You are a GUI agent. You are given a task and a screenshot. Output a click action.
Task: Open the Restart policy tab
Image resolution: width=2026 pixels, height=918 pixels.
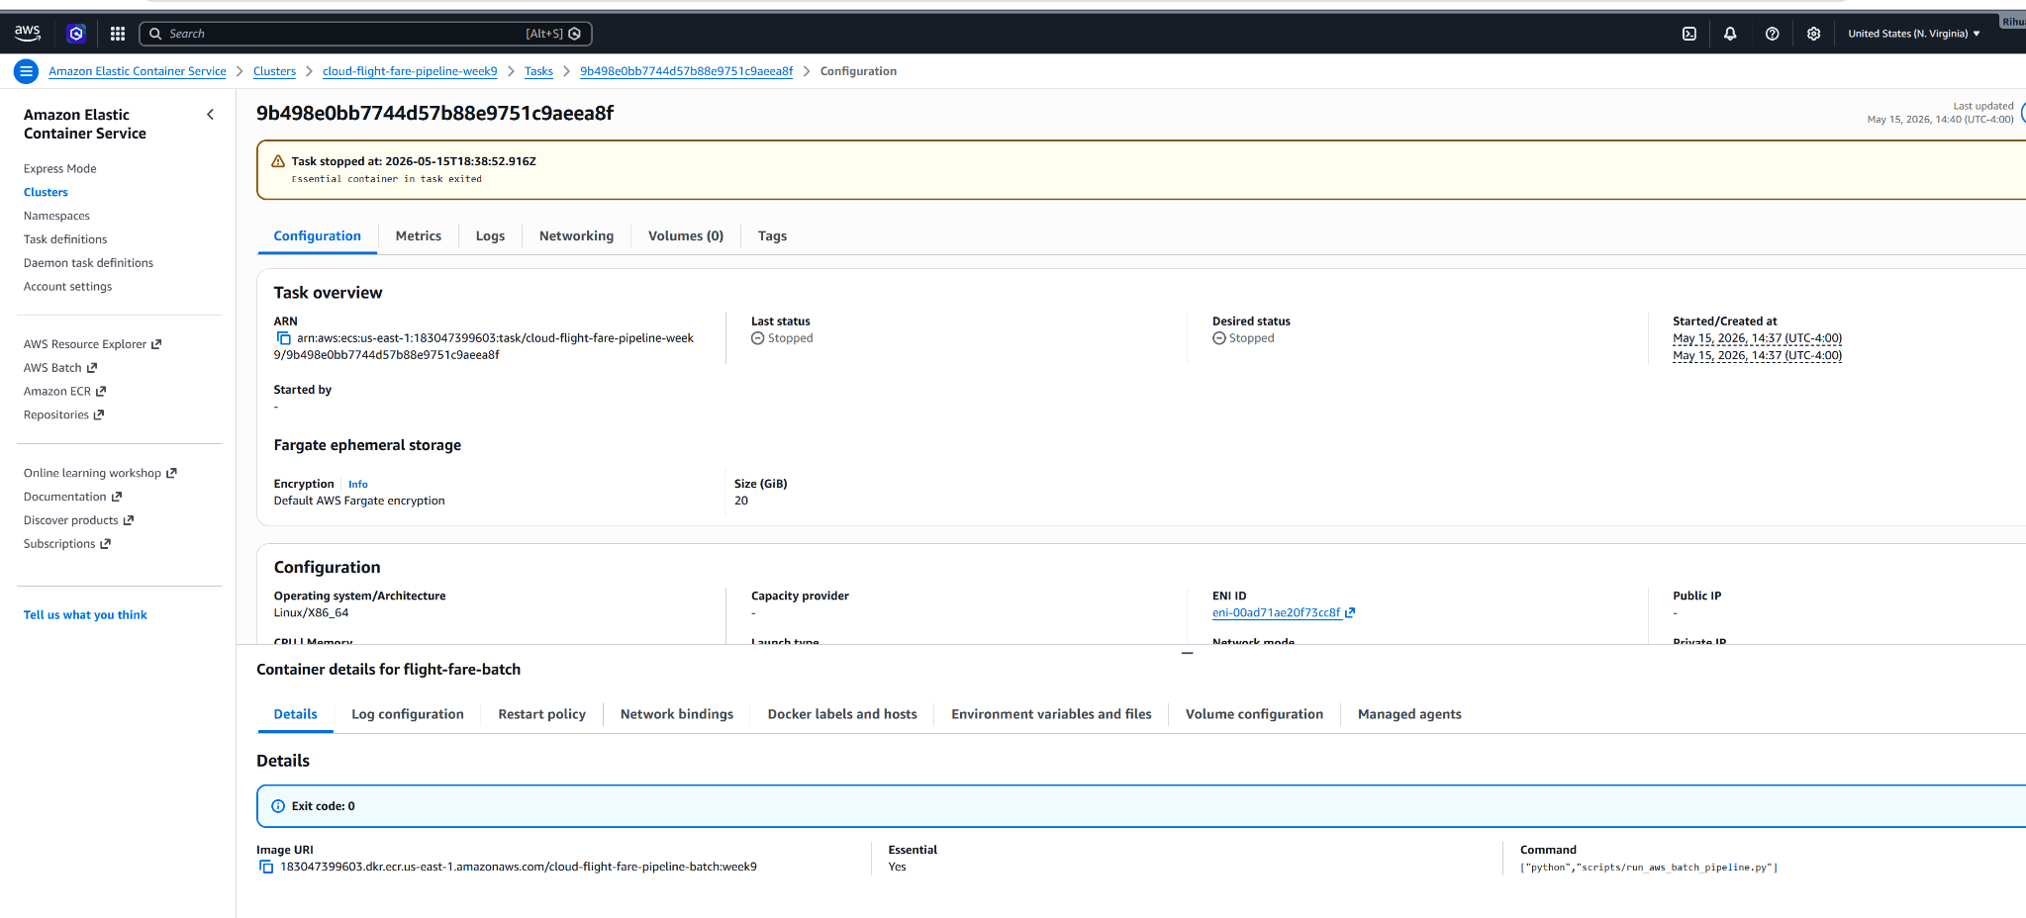point(542,714)
